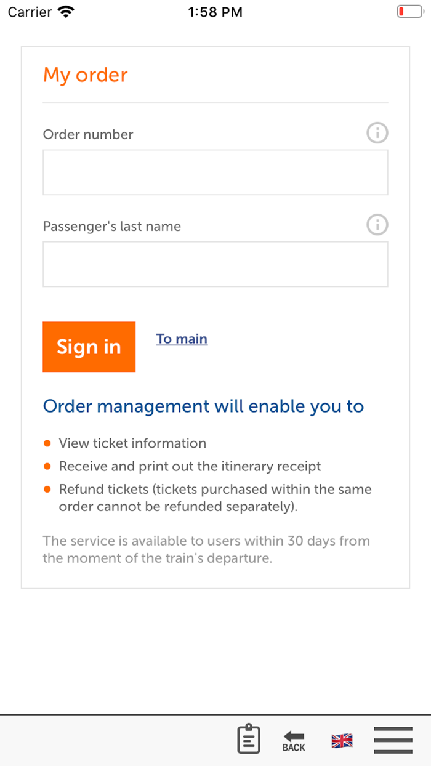Go back using the BACK arrow icon
The width and height of the screenshot is (431, 766).
(293, 736)
